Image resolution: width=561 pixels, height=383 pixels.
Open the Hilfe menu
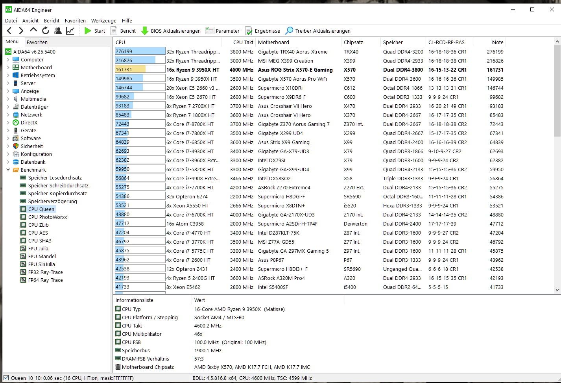tap(127, 20)
